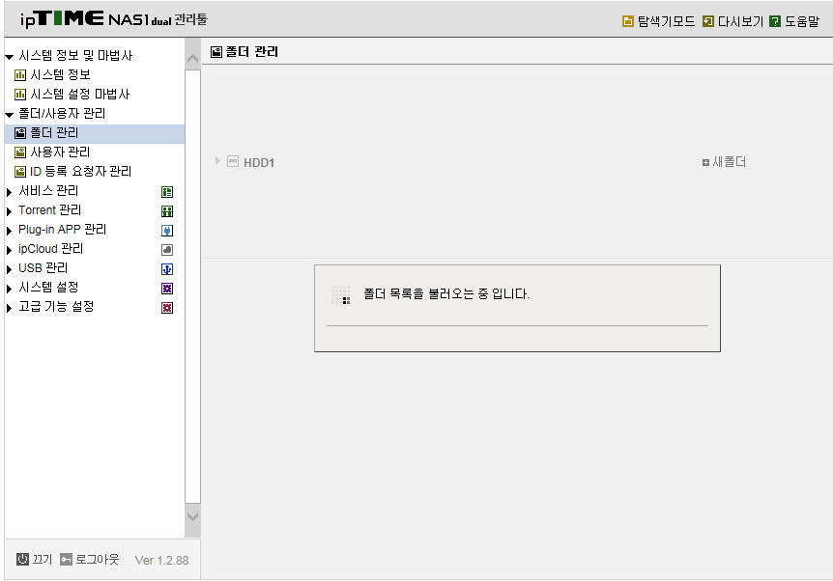Open the USB 관리 menu label
833x581 pixels.
[x=43, y=268]
